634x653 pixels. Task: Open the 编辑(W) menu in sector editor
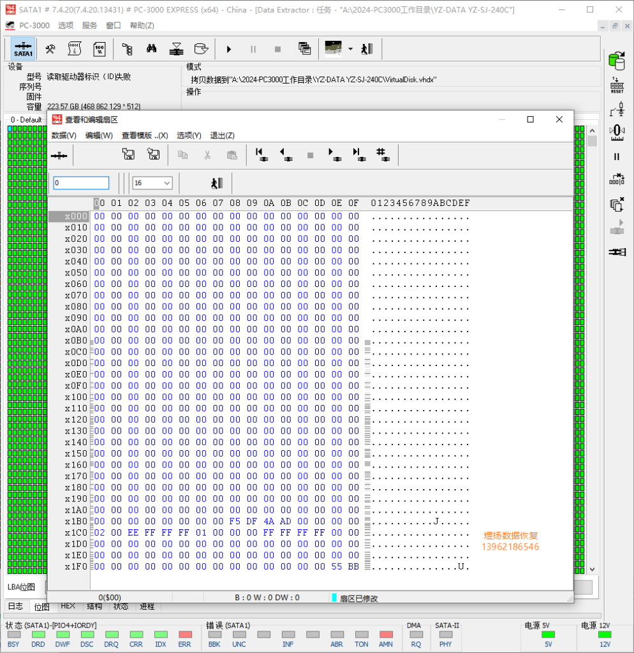[x=99, y=135]
